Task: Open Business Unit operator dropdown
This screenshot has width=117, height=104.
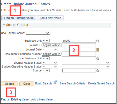Action: click(x=46, y=41)
